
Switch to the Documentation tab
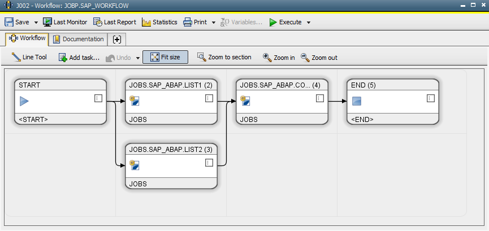click(79, 40)
